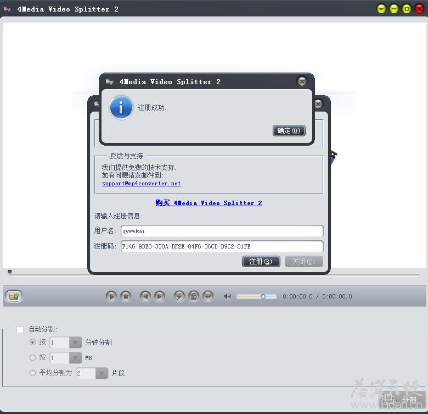Click the blue info icon in message dialog

pyautogui.click(x=121, y=107)
